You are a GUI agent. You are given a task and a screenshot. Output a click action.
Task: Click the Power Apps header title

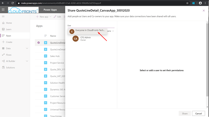point(50,10)
